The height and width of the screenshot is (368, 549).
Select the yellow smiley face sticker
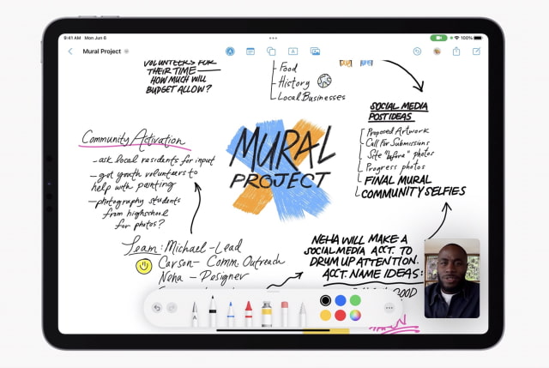[x=143, y=267]
